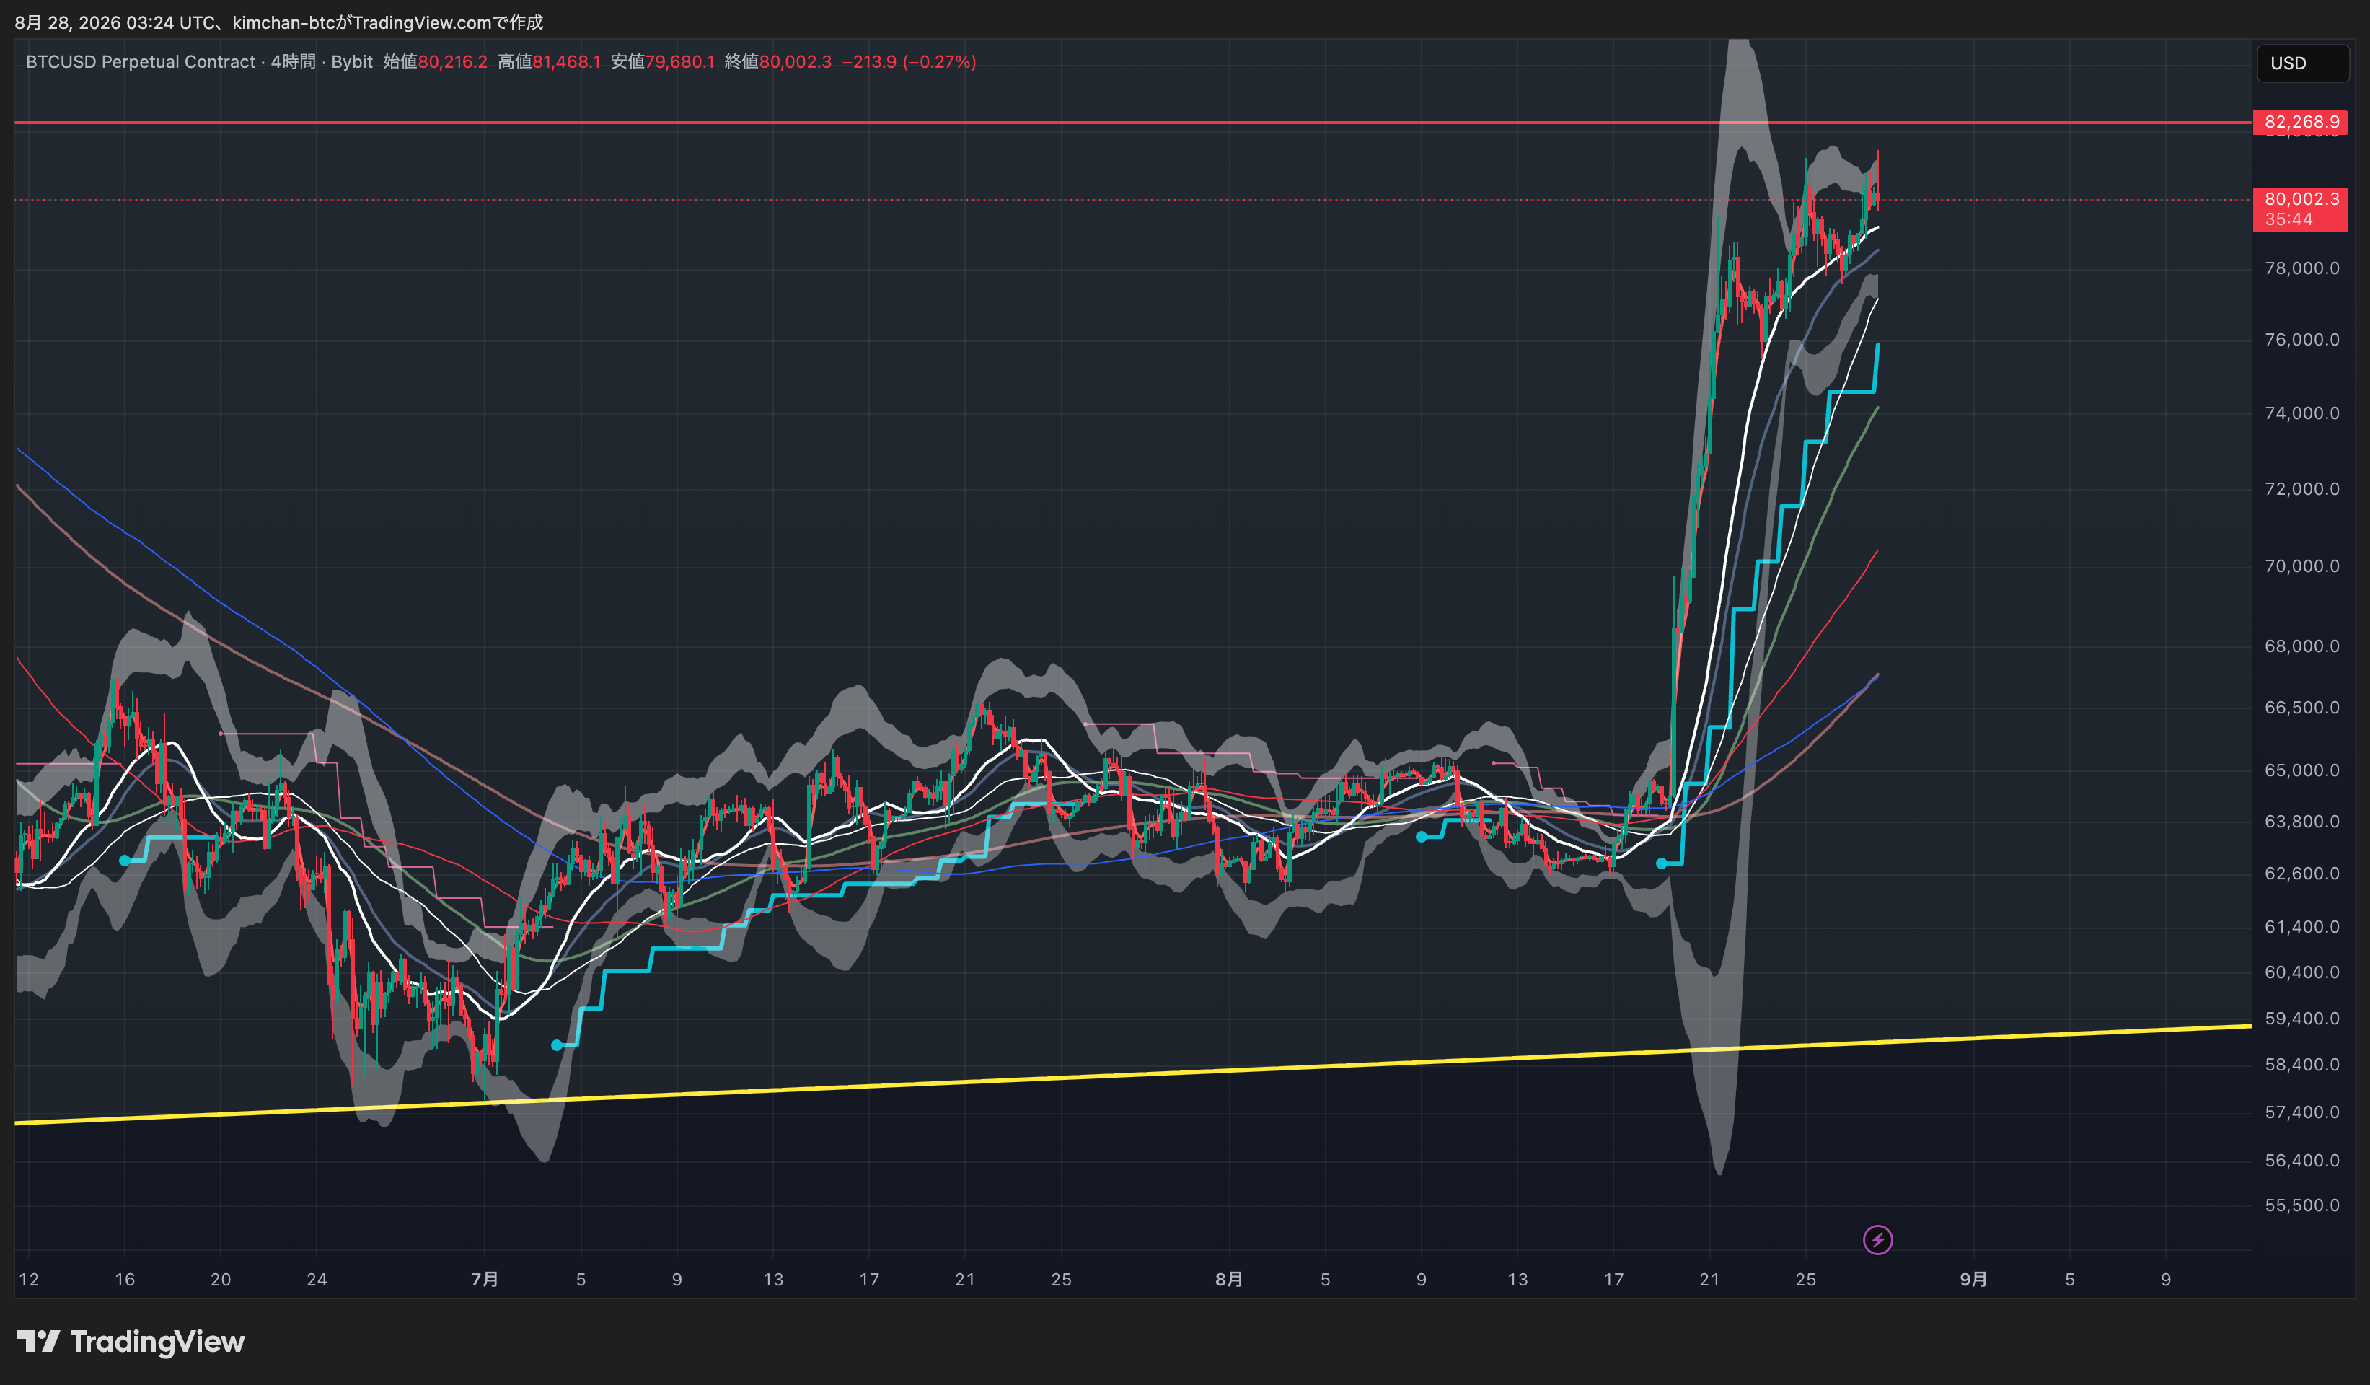
Task: Click the 61,400.0 price axis label
Action: [2301, 928]
